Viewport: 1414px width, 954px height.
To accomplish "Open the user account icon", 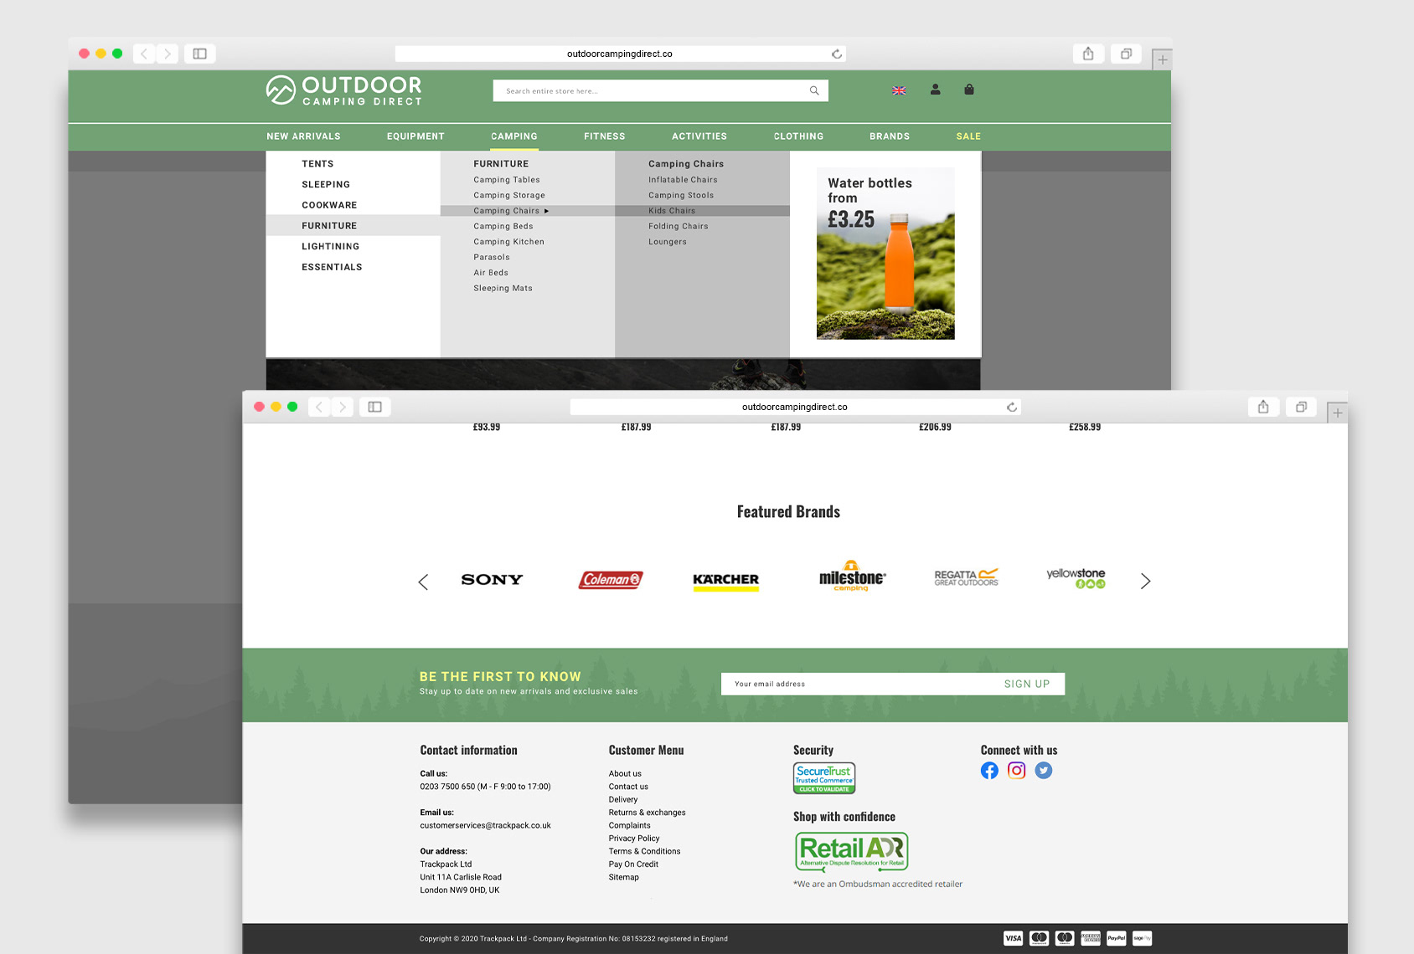I will 935,90.
